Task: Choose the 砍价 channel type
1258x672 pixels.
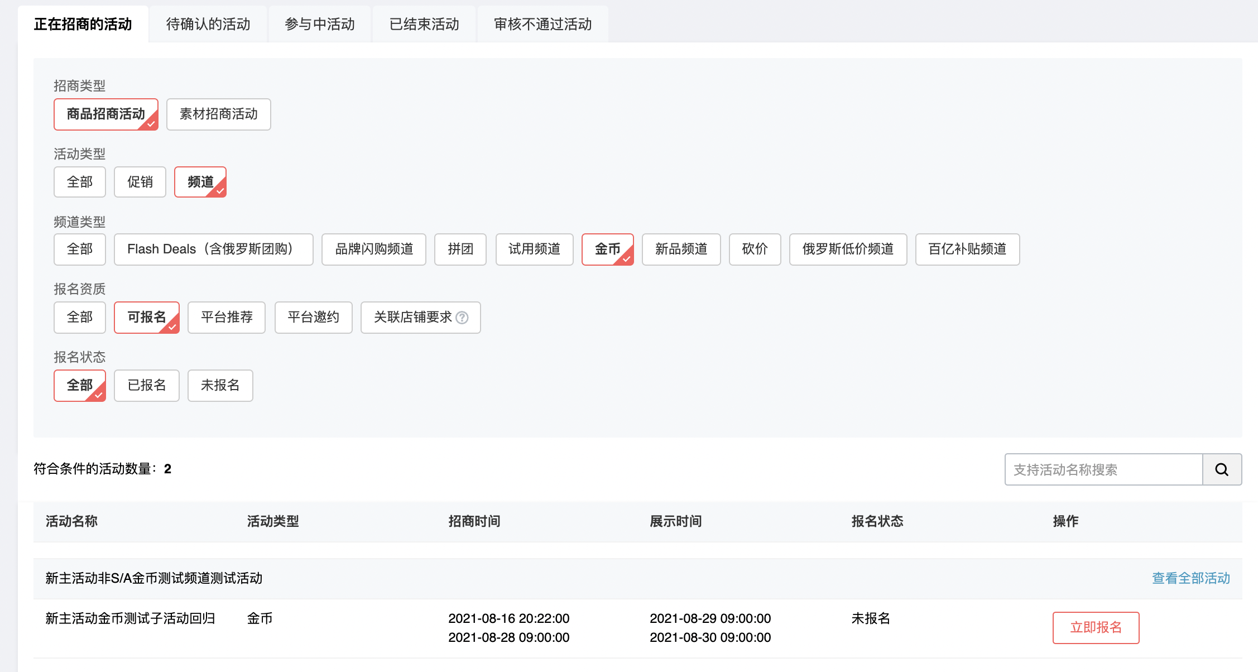Action: (x=755, y=249)
